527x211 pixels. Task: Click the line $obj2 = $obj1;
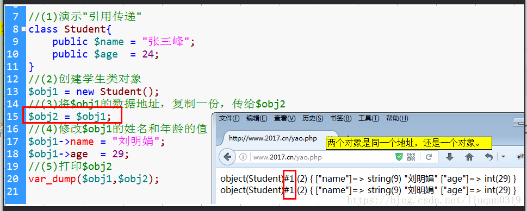pos(70,117)
